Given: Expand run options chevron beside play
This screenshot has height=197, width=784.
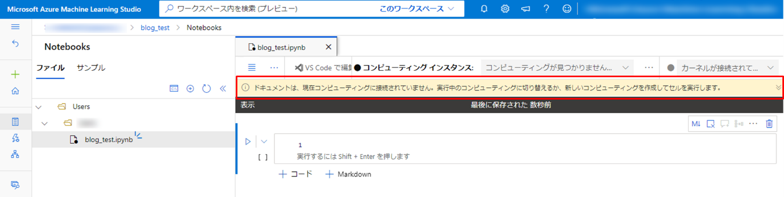Looking at the screenshot, I should coord(264,142).
